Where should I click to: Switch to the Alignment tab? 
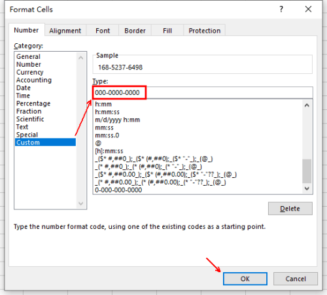coord(65,31)
